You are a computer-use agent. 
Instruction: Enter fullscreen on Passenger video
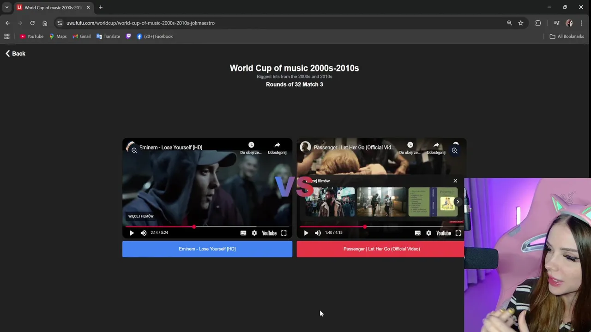[x=458, y=233]
